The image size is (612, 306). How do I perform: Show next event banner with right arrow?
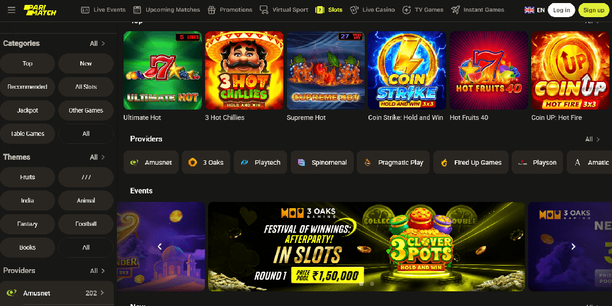[x=573, y=247]
